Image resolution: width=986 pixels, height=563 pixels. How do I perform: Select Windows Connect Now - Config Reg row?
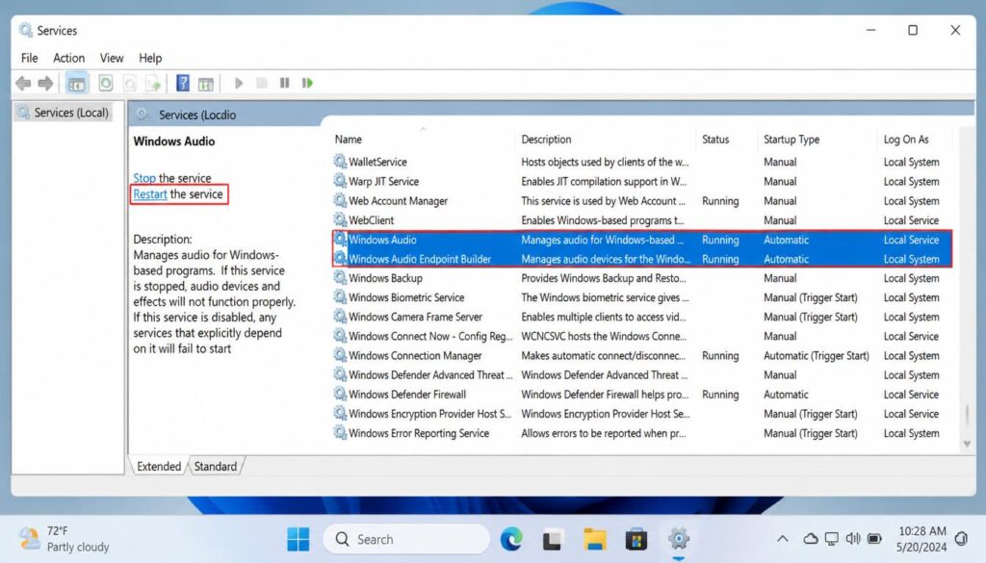[x=642, y=336]
